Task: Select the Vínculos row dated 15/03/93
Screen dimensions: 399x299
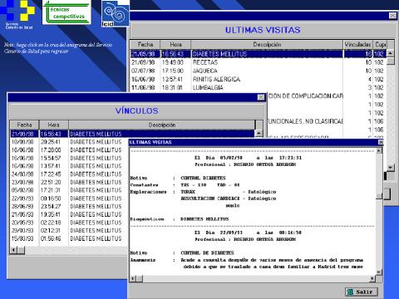Action: click(69, 238)
